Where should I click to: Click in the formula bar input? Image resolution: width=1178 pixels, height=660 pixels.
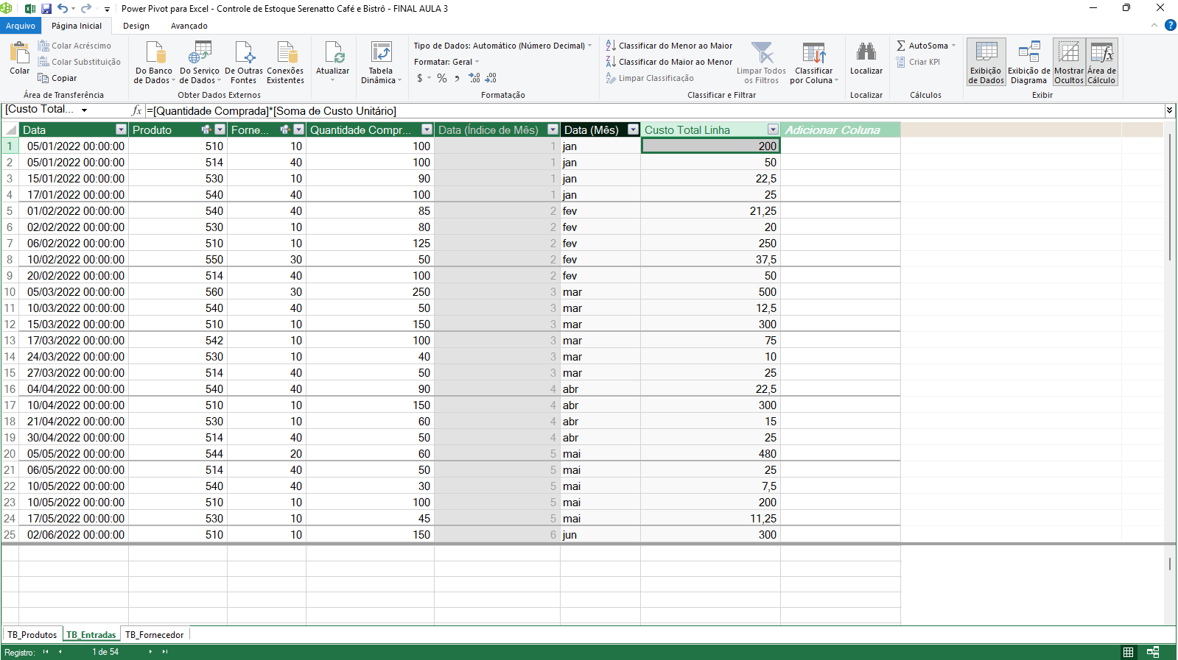[654, 110]
